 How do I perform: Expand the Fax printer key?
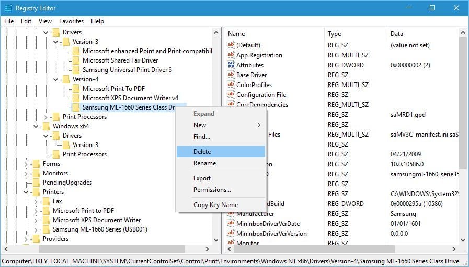[x=36, y=201]
